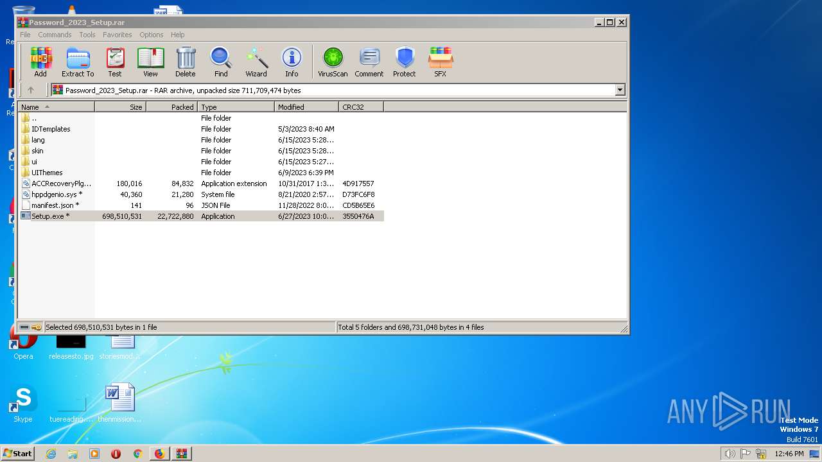This screenshot has width=822, height=462.
Task: Click the Add toolbar icon
Action: (x=40, y=62)
